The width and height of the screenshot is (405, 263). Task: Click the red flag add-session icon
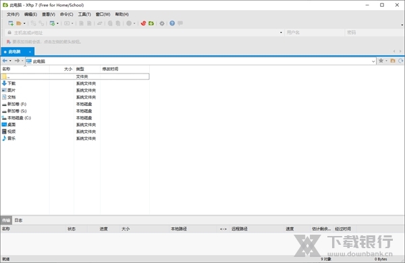[9, 42]
